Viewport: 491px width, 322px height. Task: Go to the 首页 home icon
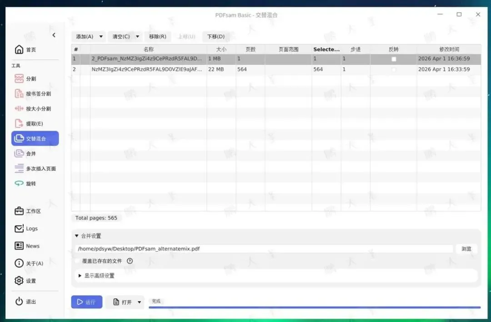click(x=19, y=49)
